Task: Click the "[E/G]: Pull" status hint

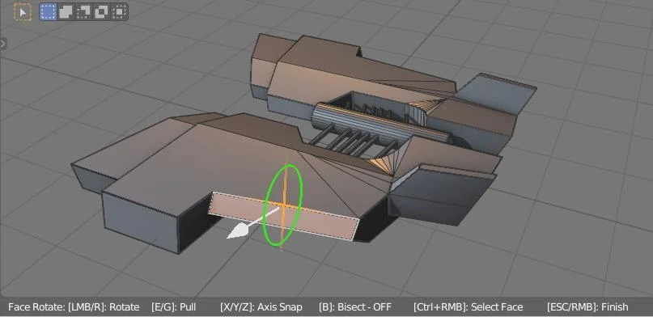Action: [x=174, y=307]
